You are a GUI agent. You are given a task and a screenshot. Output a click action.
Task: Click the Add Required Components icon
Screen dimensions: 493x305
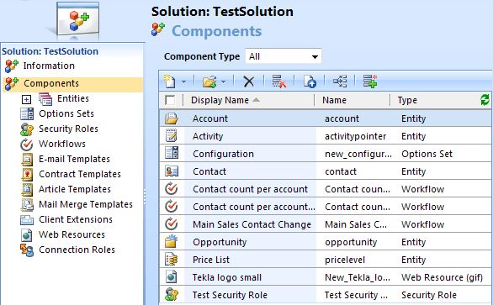point(370,82)
